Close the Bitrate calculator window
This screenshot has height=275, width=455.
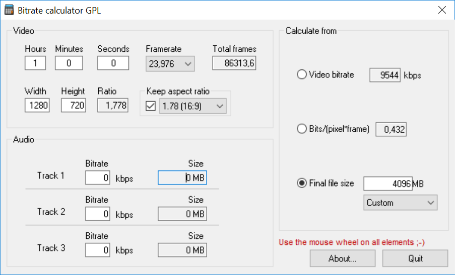442,10
